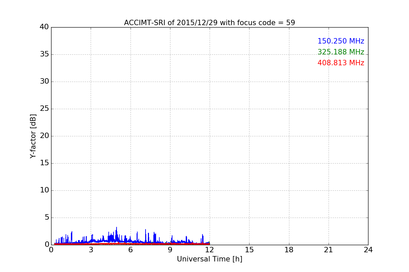Image resolution: width=409 pixels, height=272 pixels.
Task: Click the Y-factor [dB] axis label
Action: click(33, 136)
